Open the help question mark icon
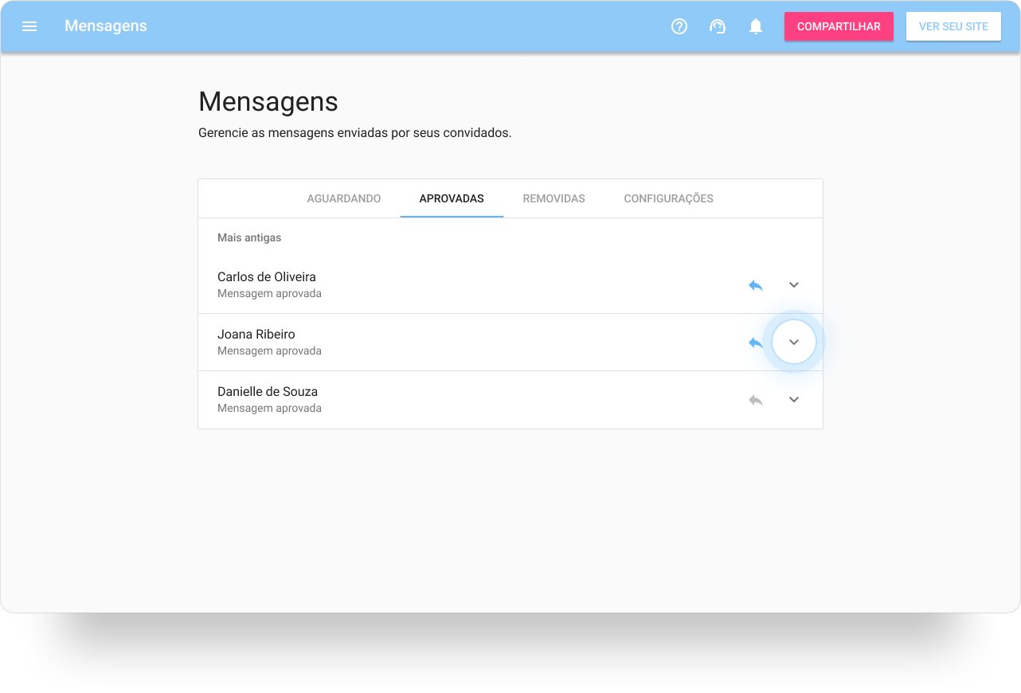The width and height of the screenshot is (1021, 693). [679, 26]
